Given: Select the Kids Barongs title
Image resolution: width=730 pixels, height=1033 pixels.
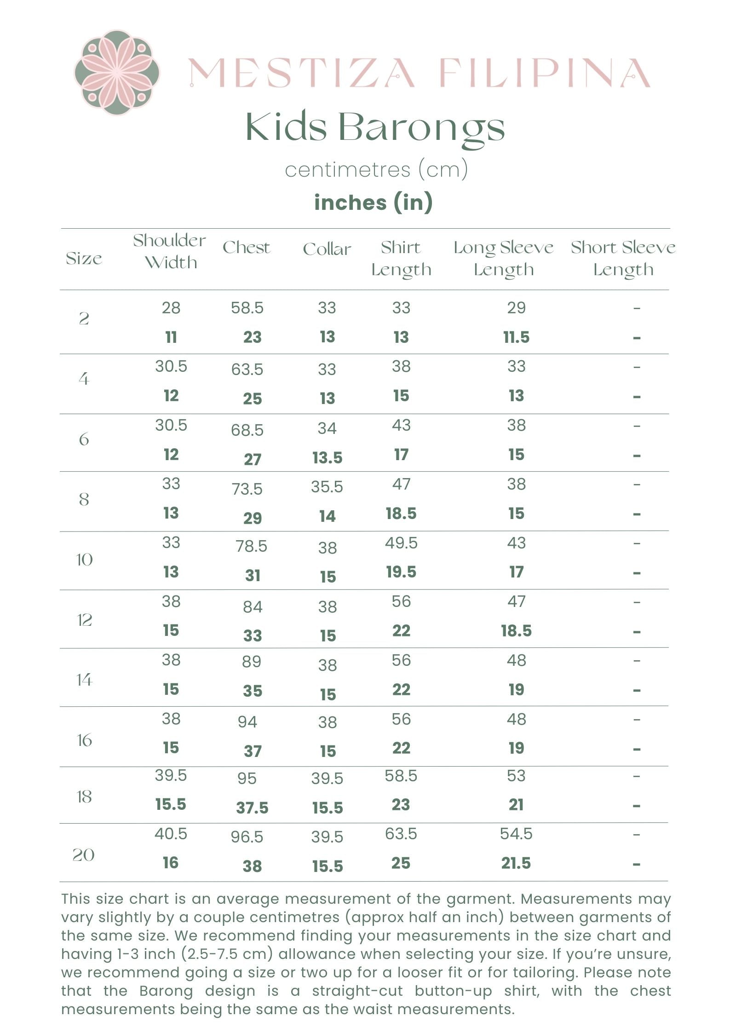Looking at the screenshot, I should 375,127.
